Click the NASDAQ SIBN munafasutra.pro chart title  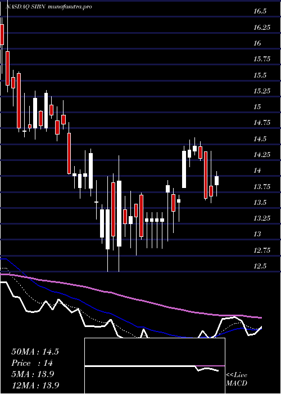(48, 7)
